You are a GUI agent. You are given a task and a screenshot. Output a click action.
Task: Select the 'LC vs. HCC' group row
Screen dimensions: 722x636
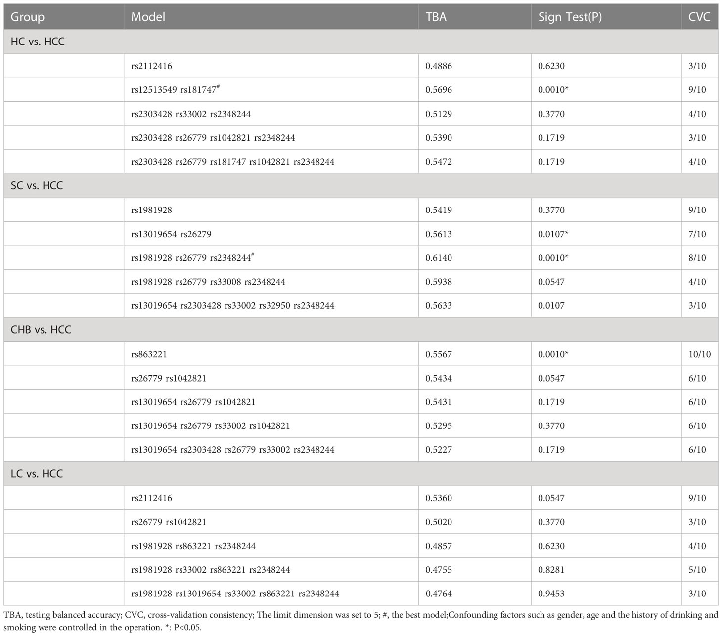click(361, 474)
